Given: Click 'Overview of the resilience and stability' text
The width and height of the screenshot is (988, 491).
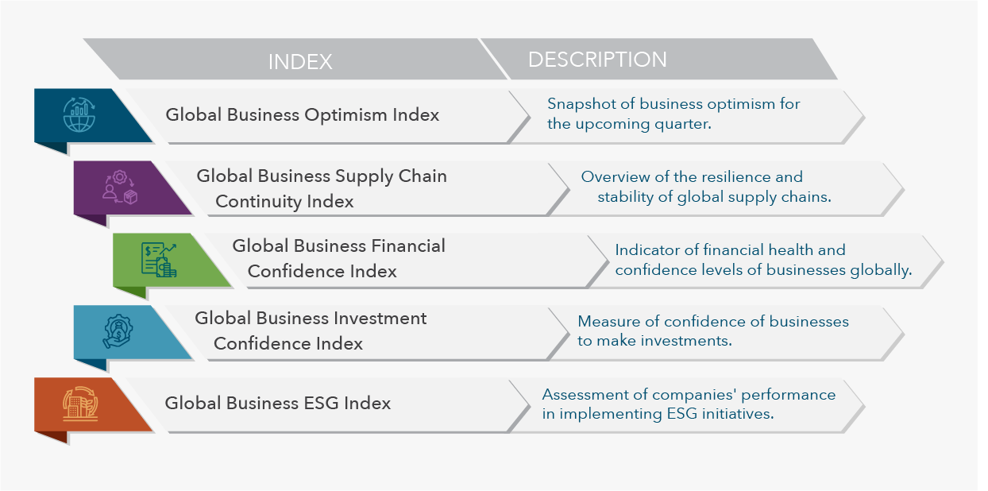Looking at the screenshot, I should coord(706,187).
